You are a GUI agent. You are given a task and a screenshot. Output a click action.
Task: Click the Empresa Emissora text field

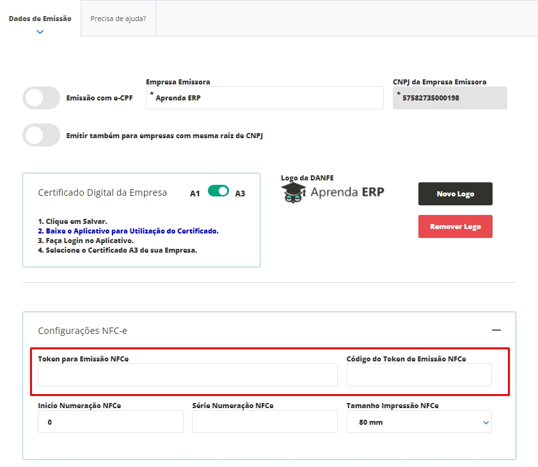(x=264, y=99)
